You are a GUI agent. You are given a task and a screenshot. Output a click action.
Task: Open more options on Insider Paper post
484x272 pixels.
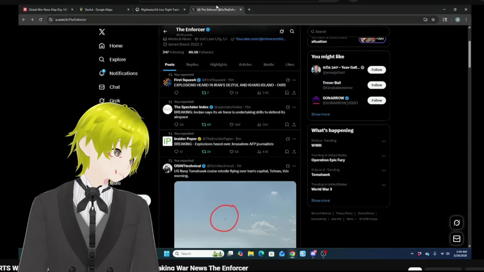tap(294, 139)
